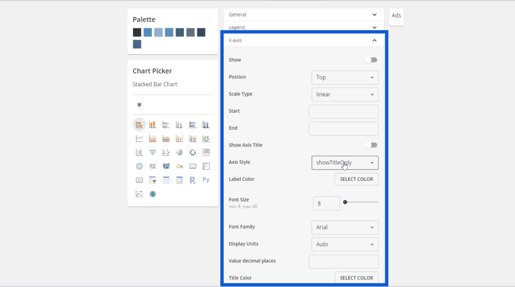Click the Palette heading
The width and height of the screenshot is (515, 287).
(x=144, y=19)
